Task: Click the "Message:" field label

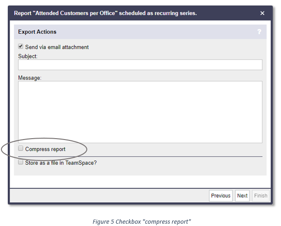Action: pyautogui.click(x=30, y=78)
